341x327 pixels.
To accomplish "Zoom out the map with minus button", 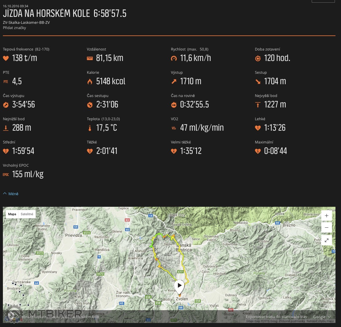I will click(326, 227).
